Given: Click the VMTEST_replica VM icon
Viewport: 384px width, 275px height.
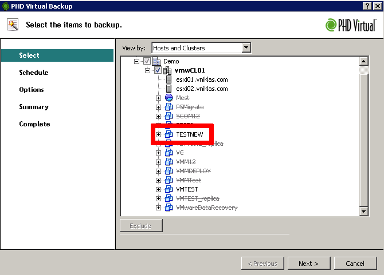Looking at the screenshot, I should point(169,198).
